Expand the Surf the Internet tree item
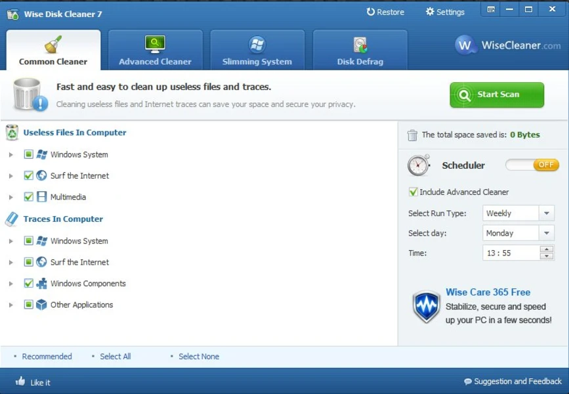 click(11, 175)
